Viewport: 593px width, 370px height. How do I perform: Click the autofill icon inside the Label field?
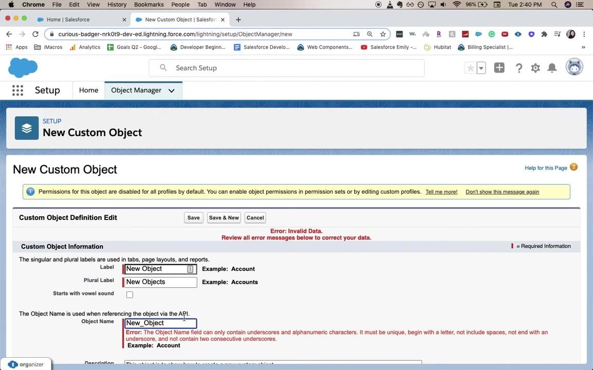(x=190, y=269)
